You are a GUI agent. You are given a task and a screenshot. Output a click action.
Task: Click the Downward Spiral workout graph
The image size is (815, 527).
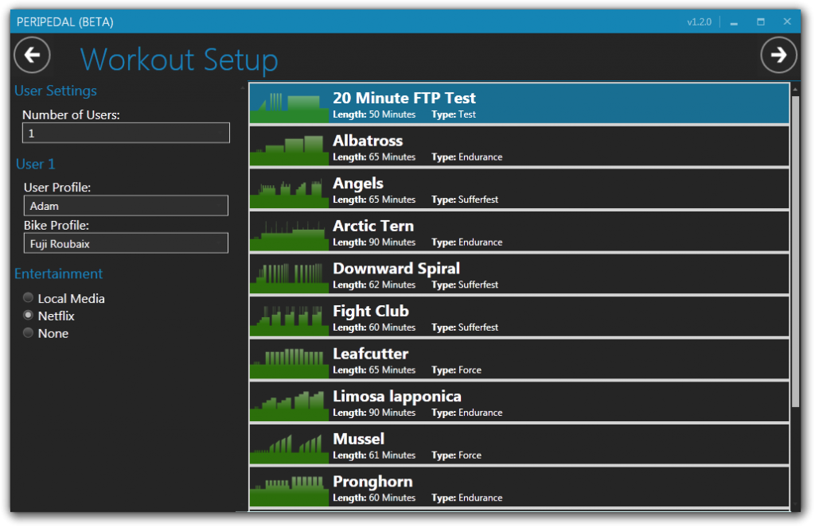(289, 274)
